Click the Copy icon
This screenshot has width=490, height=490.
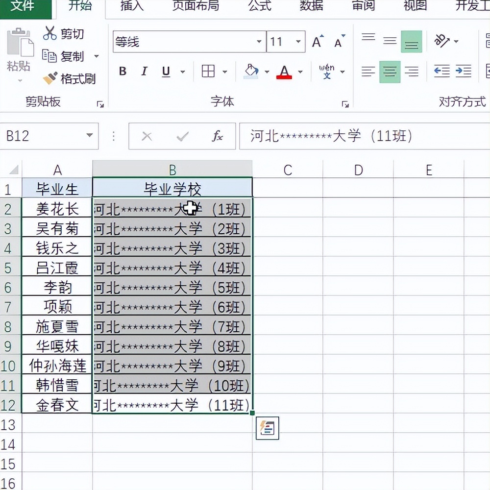pos(51,56)
